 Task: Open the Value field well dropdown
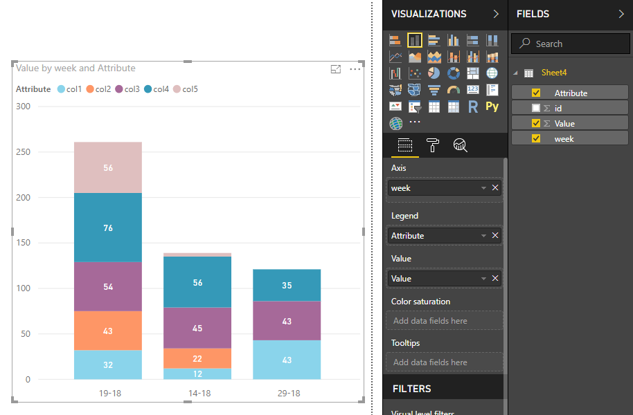[483, 278]
